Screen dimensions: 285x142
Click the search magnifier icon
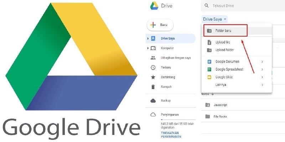click(207, 6)
